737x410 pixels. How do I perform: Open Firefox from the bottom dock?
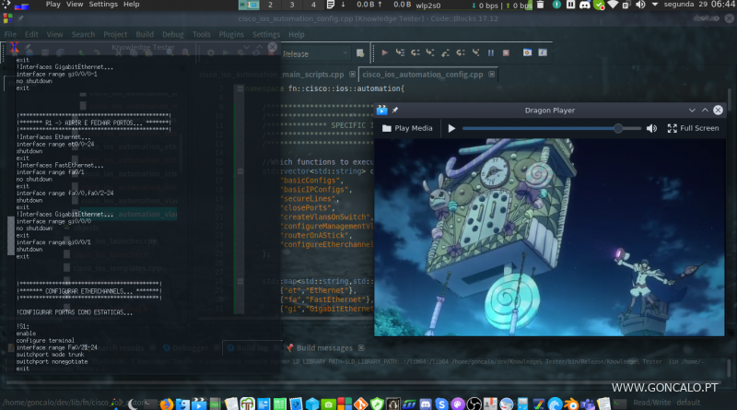[x=166, y=403]
